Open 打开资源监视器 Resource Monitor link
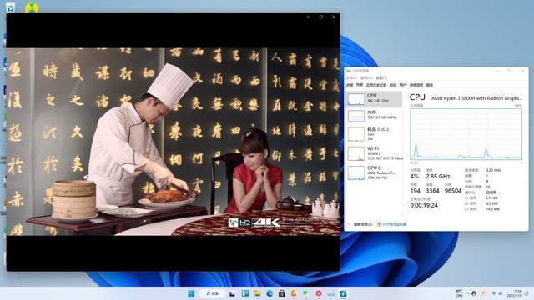 click(392, 224)
